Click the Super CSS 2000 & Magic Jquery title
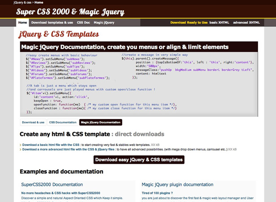The height and width of the screenshot is (202, 276). [x=70, y=12]
